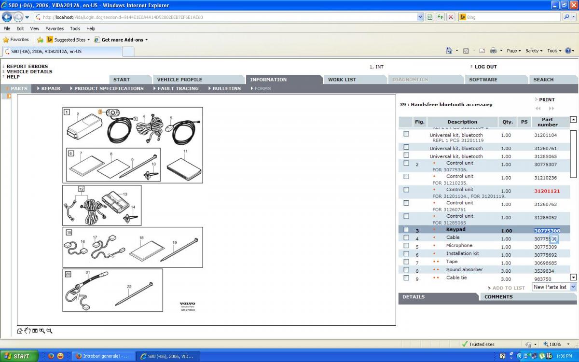The width and height of the screenshot is (579, 362).
Task: Expand the Suggested Sites dropdown
Action: tap(88, 40)
